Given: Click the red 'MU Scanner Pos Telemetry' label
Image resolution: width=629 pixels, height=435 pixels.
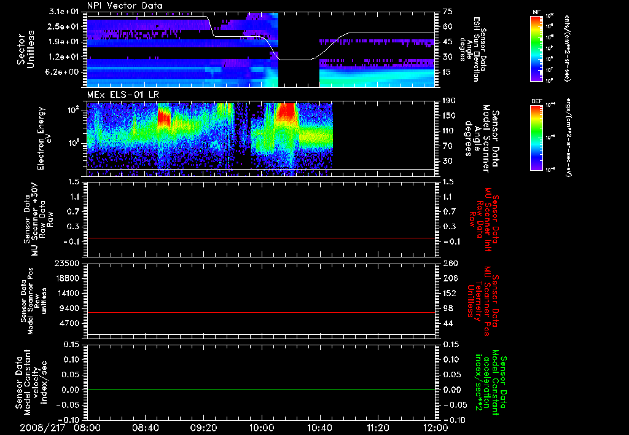Looking at the screenshot, I should tap(483, 301).
